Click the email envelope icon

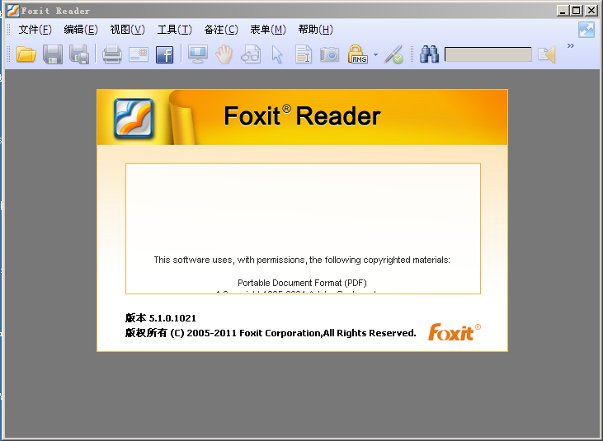139,54
